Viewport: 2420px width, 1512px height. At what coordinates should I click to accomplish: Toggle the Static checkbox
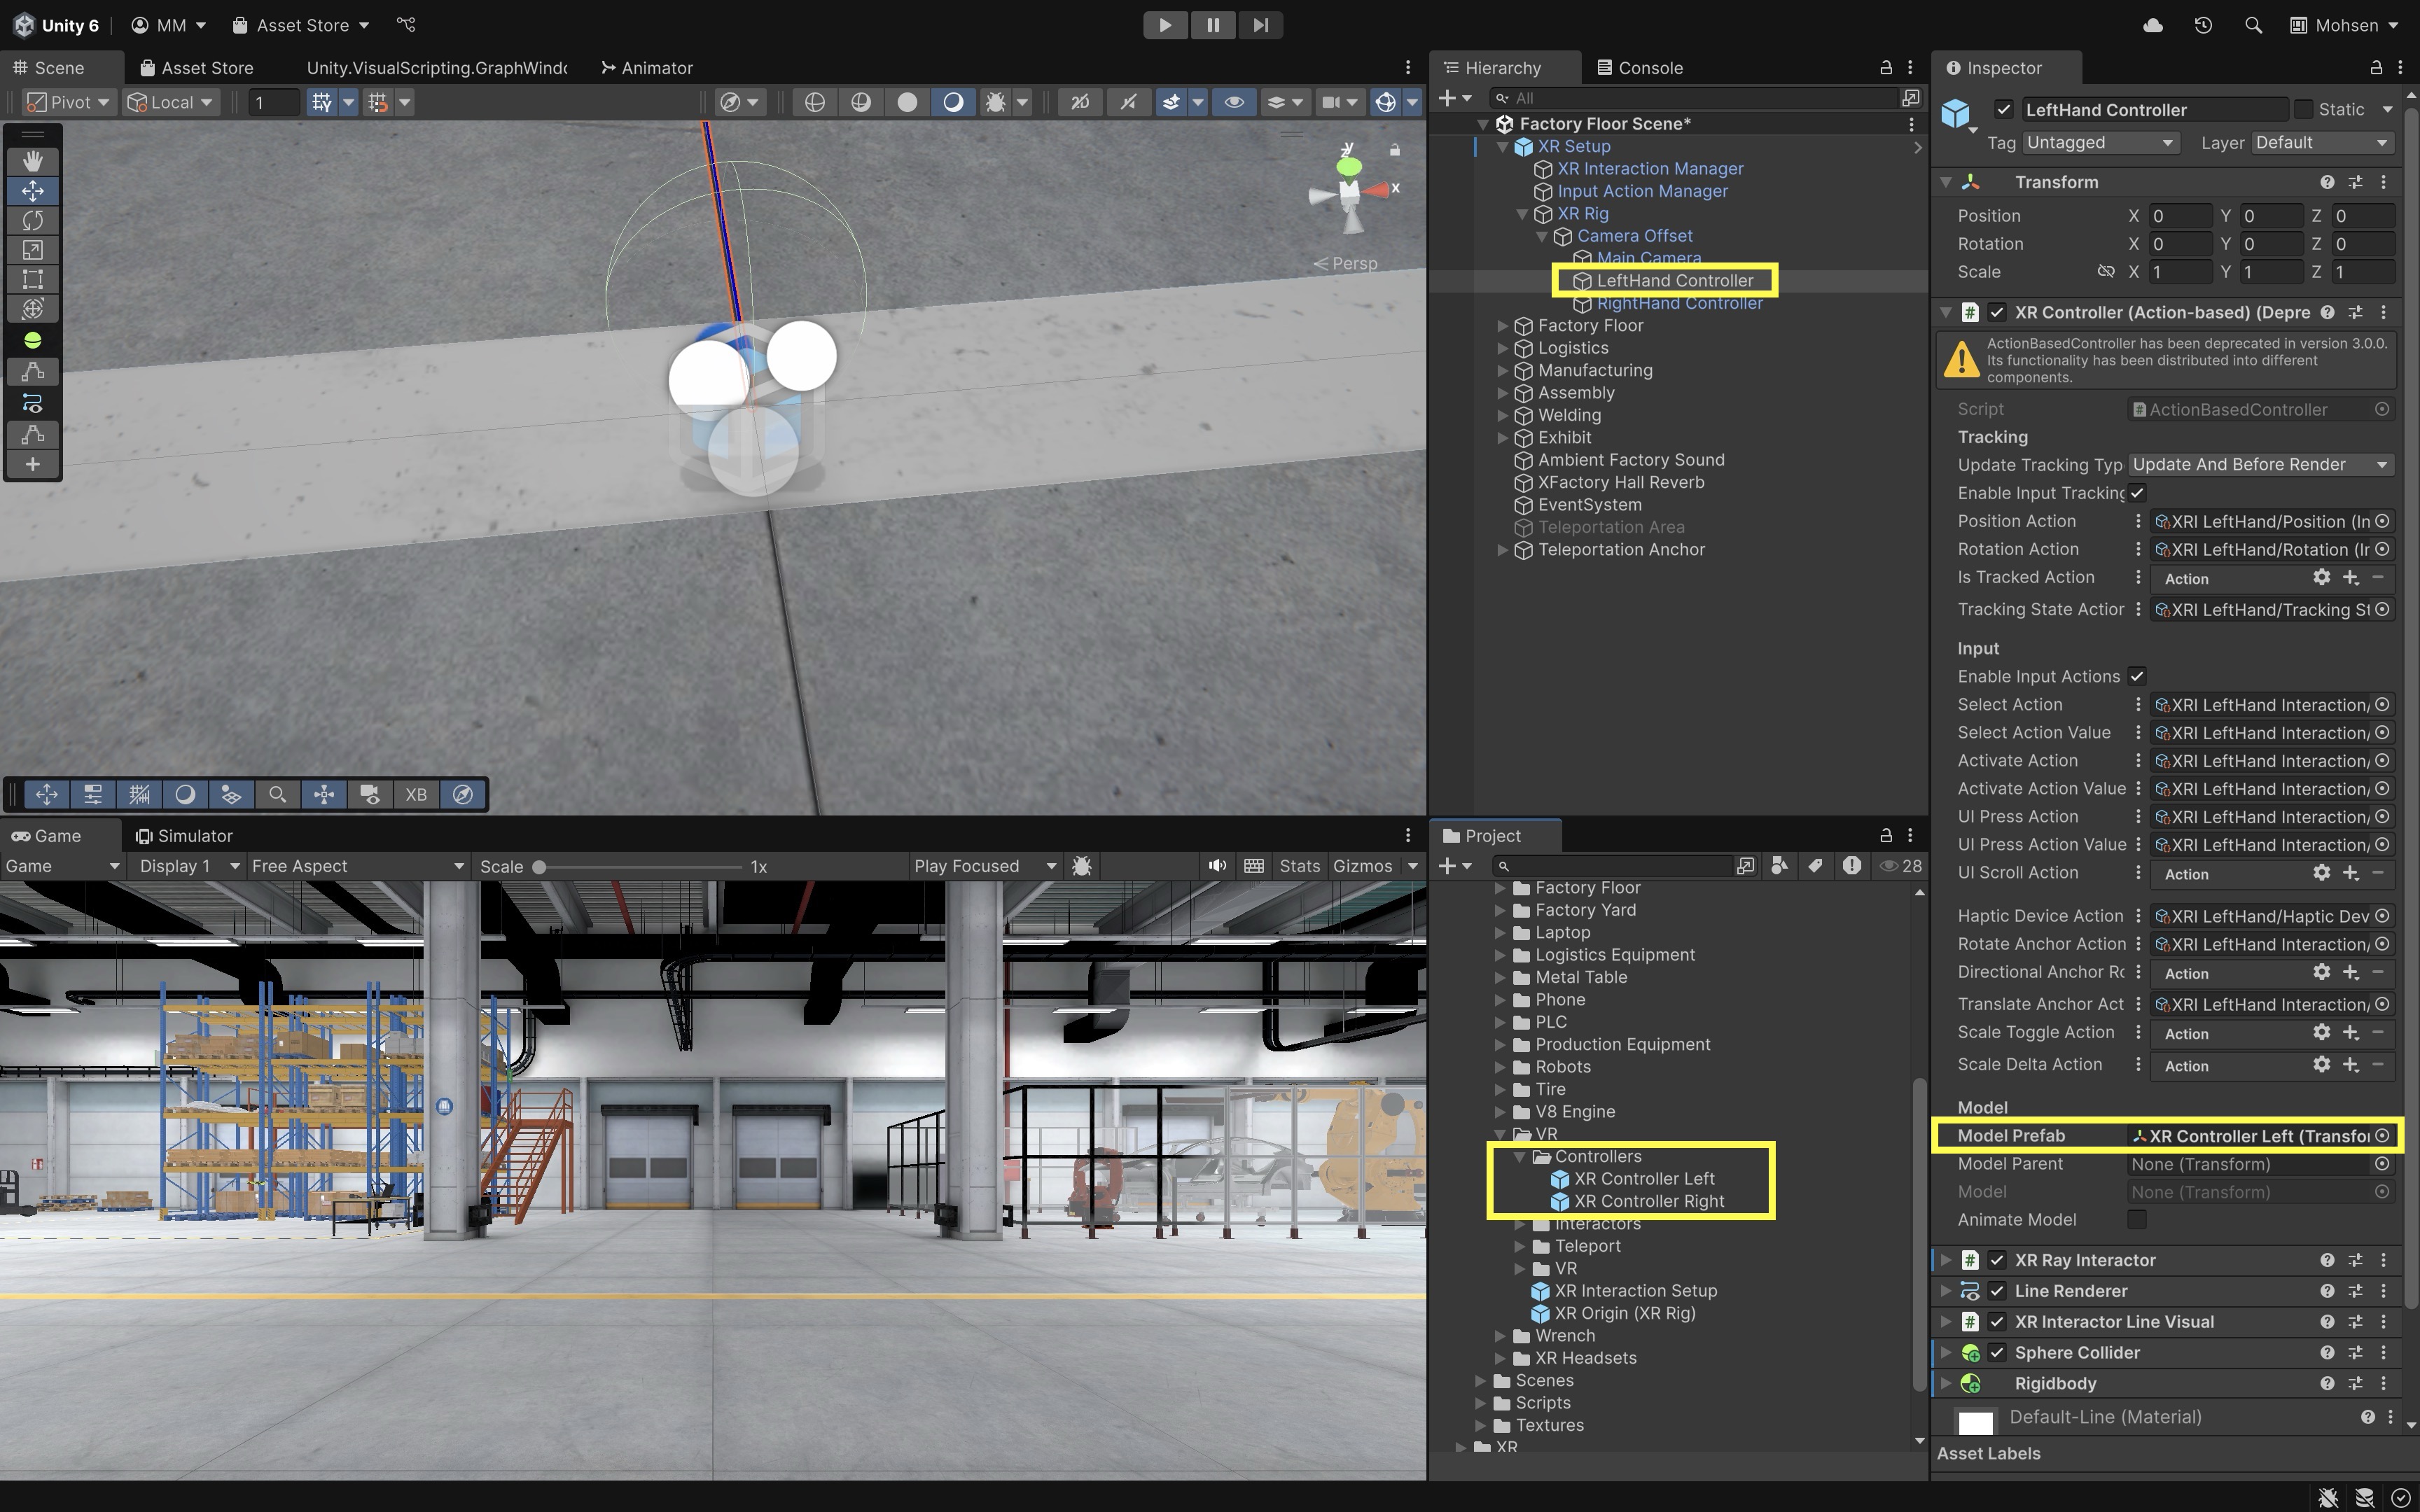coord(2303,109)
